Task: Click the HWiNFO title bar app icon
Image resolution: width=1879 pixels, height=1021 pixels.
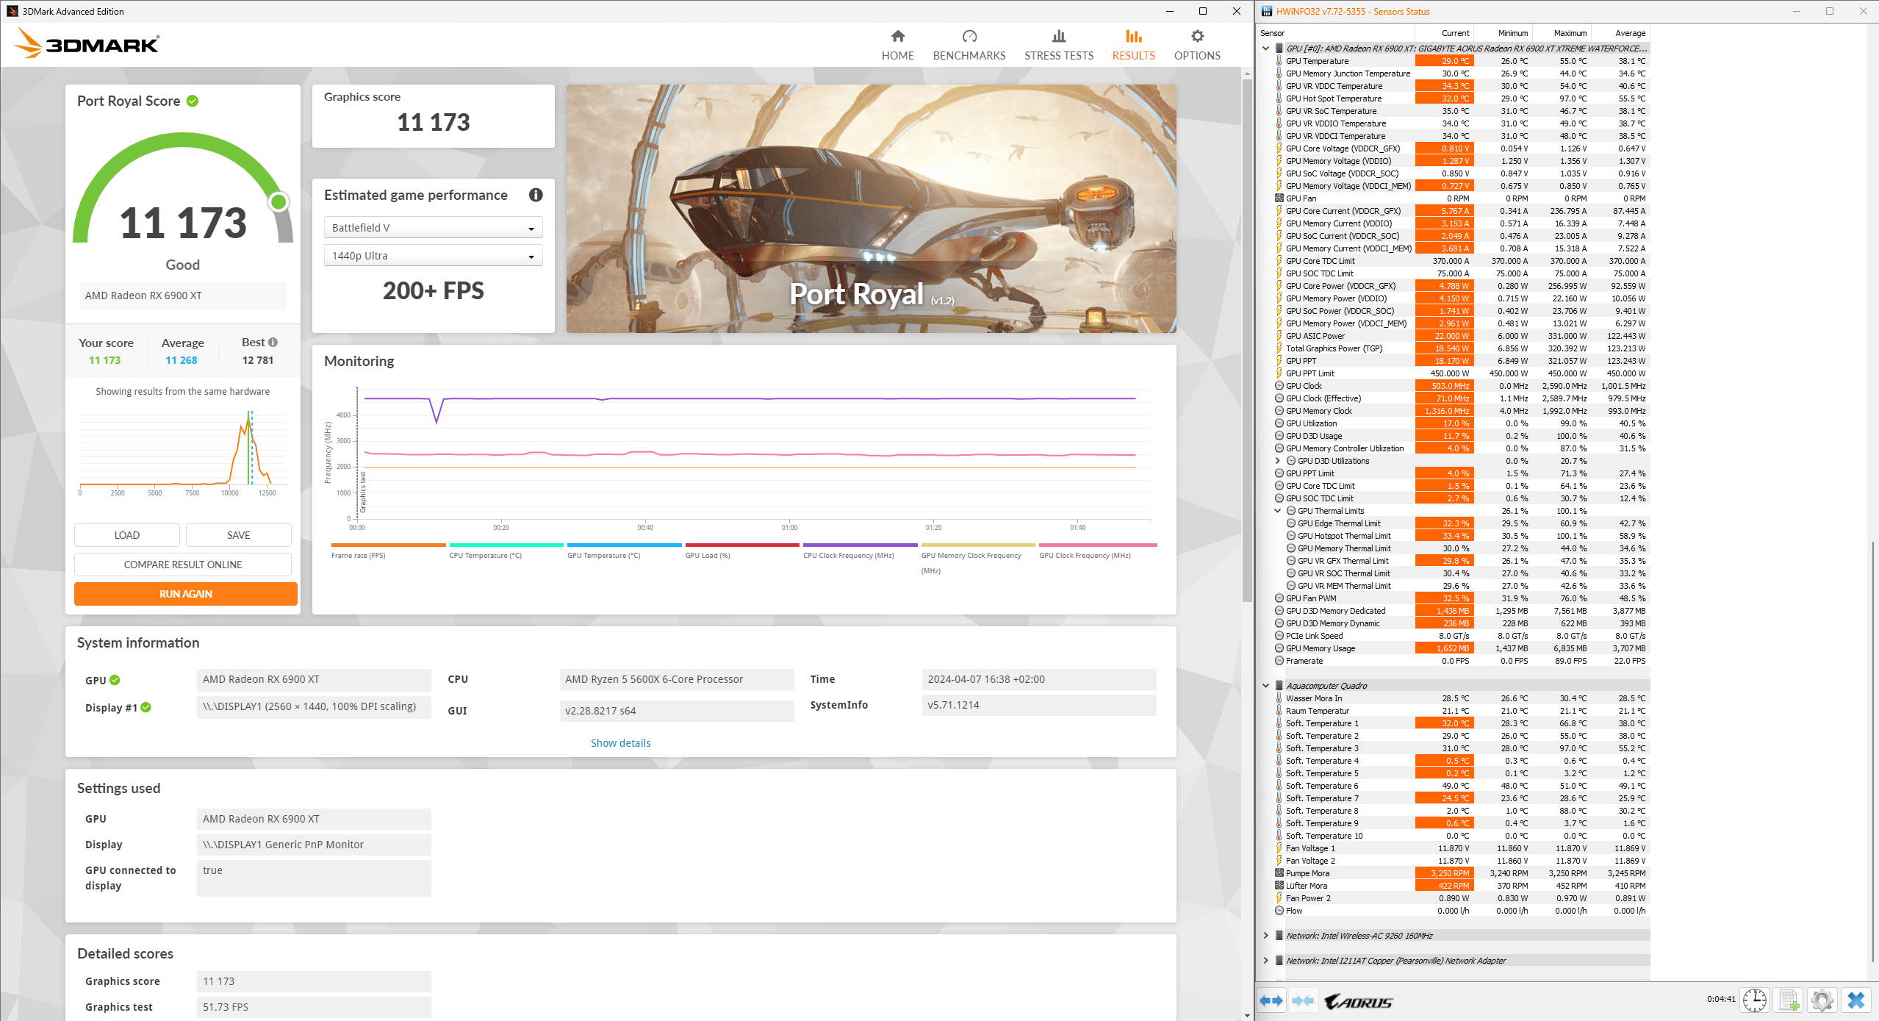Action: coord(1266,11)
